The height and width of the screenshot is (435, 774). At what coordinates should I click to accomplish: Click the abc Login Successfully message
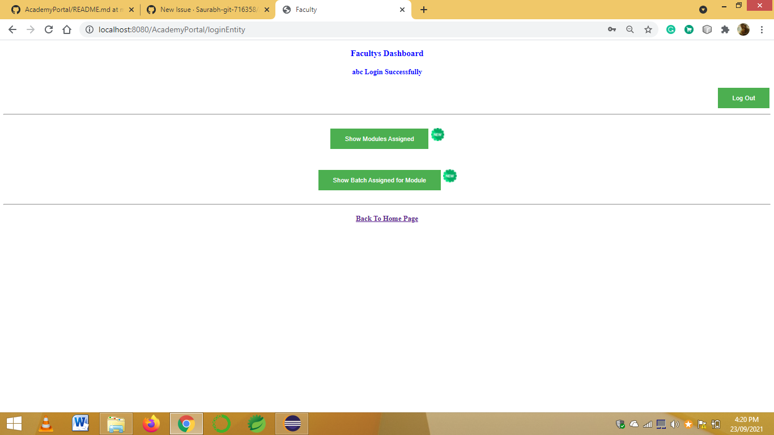[x=387, y=72]
